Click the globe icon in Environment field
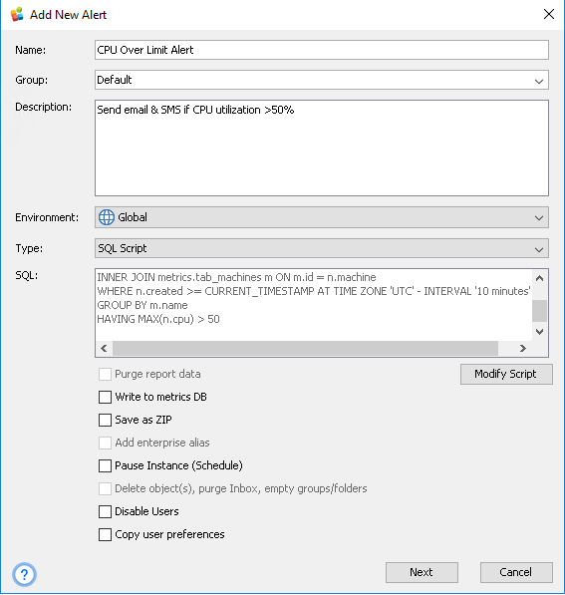Image resolution: width=565 pixels, height=595 pixels. click(107, 217)
